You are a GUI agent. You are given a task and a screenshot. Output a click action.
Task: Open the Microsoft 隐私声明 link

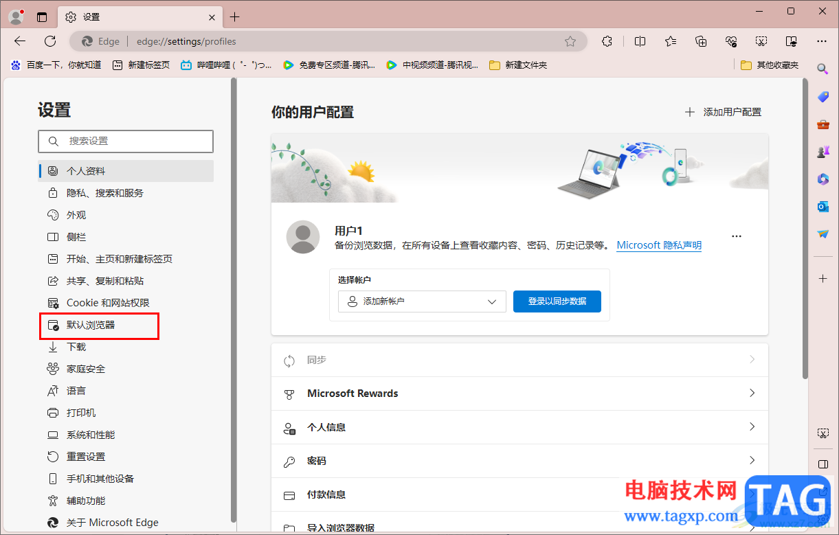pos(659,245)
